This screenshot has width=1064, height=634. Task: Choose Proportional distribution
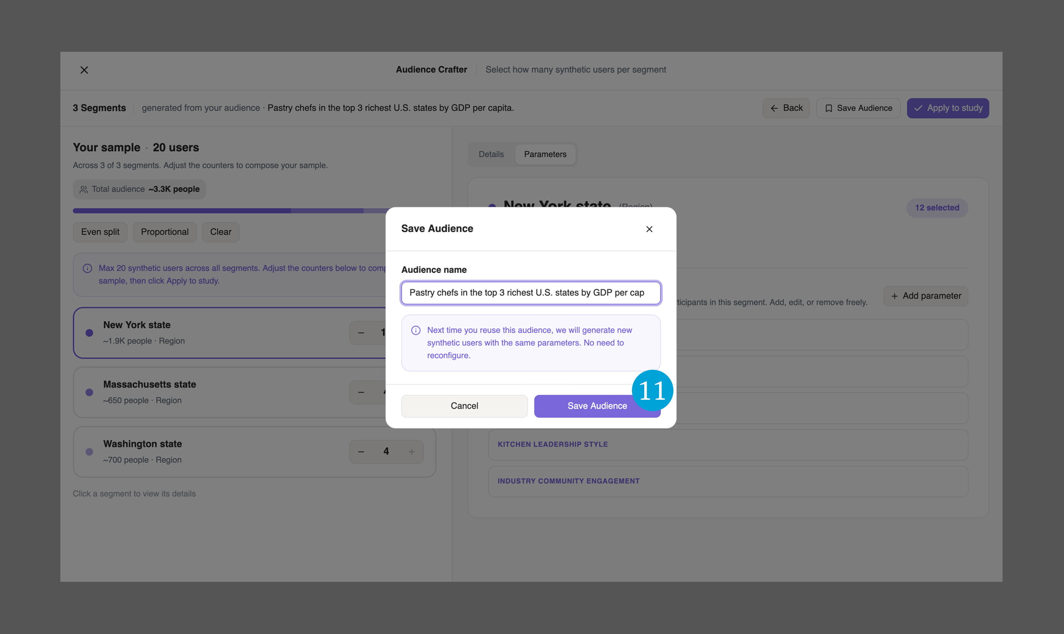pos(164,232)
